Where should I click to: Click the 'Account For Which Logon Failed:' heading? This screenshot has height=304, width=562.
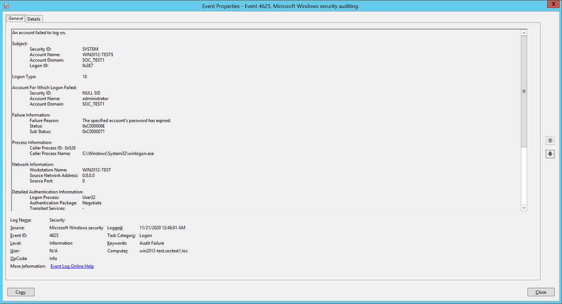44,88
